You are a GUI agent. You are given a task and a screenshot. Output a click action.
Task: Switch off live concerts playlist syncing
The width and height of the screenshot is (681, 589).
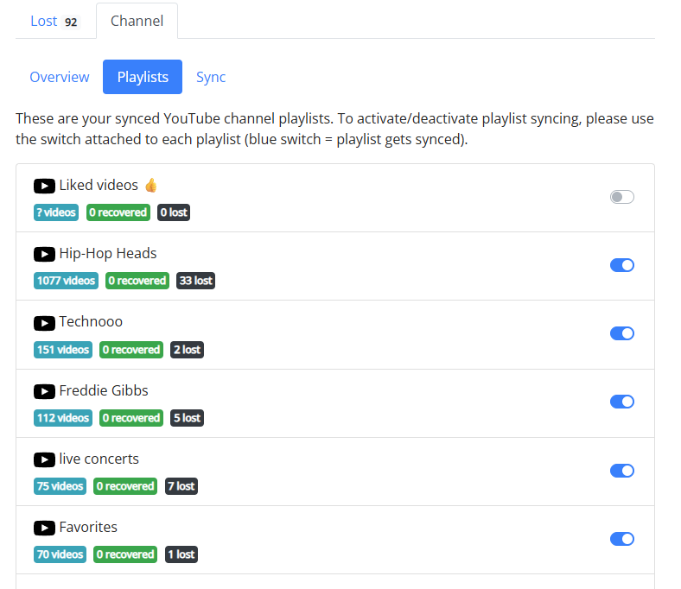pos(622,471)
